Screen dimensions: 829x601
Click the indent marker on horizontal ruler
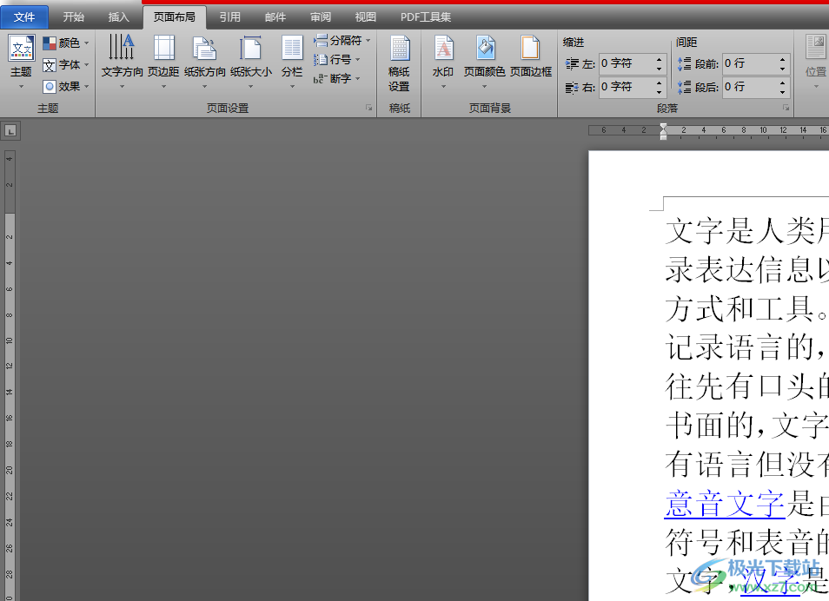click(664, 132)
